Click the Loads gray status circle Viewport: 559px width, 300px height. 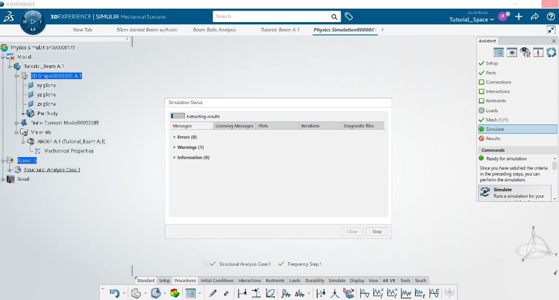(x=482, y=110)
